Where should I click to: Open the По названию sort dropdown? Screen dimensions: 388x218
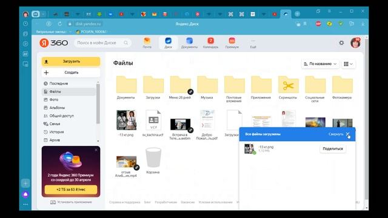pos(320,64)
